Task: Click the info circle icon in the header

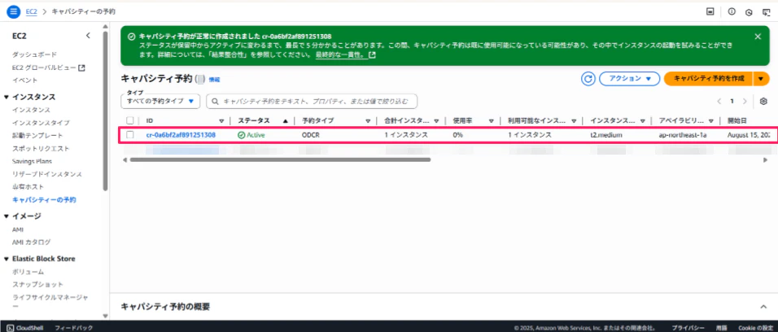Action: click(732, 11)
